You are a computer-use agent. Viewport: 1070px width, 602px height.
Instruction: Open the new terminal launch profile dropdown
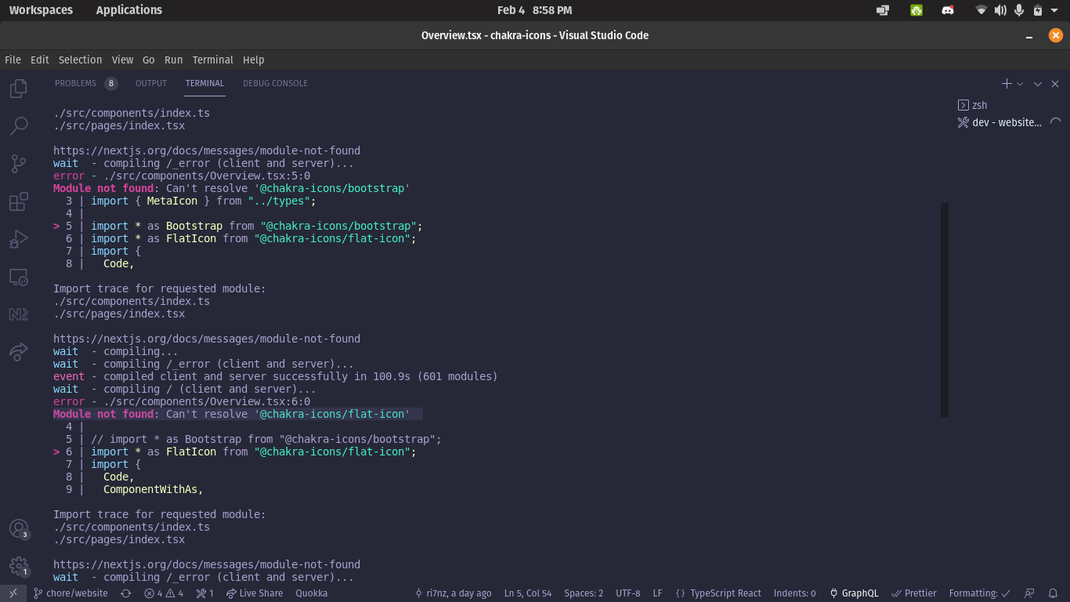(1020, 84)
